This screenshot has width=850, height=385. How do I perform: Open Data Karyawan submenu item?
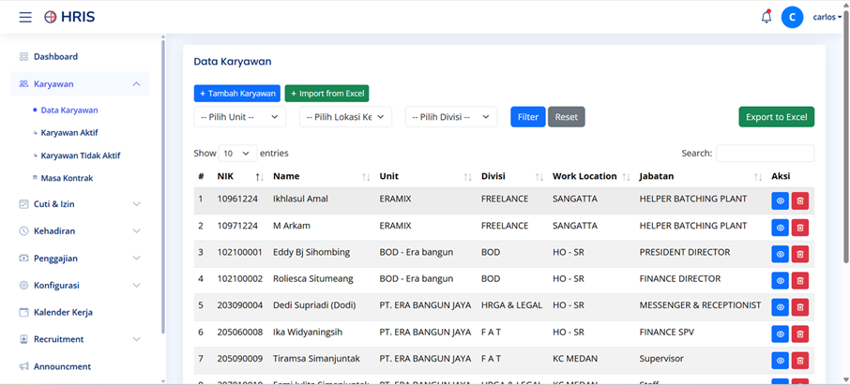[69, 110]
